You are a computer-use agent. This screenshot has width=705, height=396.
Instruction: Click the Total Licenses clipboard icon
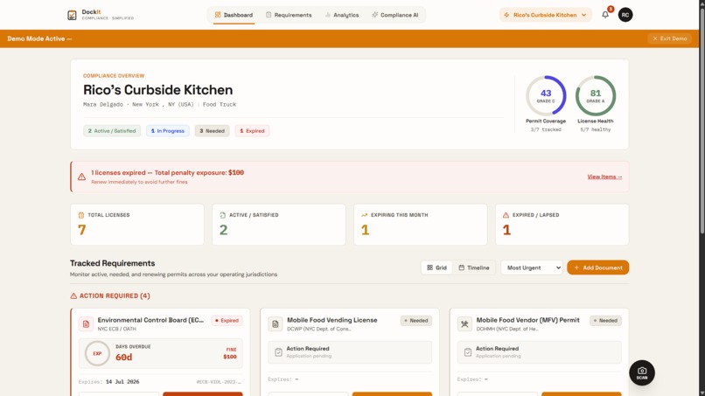tap(81, 215)
